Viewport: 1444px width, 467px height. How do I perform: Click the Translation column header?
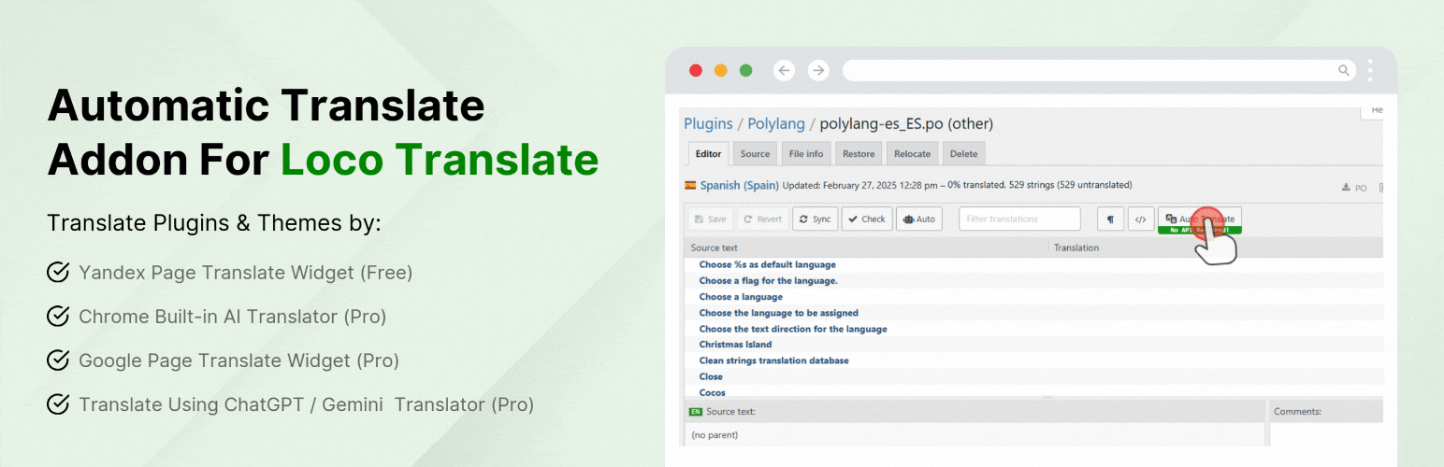coord(1076,248)
